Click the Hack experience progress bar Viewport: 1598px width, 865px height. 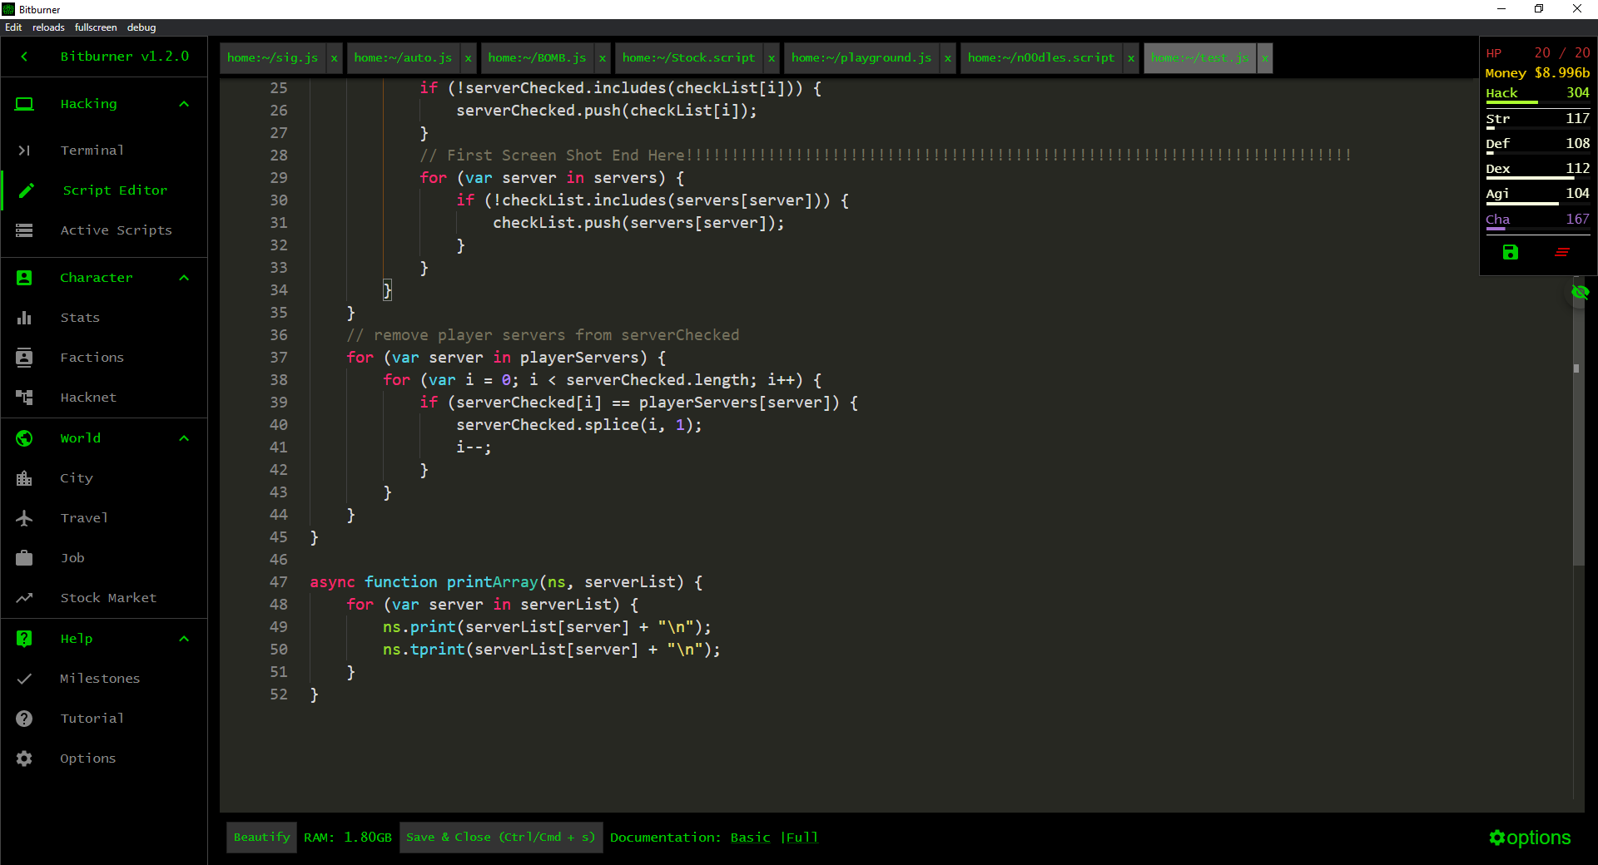coord(1537,102)
